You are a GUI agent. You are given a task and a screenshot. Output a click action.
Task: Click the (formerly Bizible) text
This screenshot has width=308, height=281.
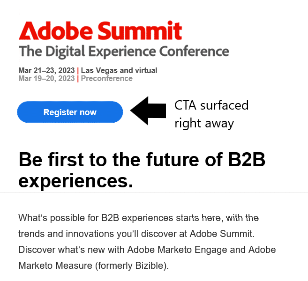[132, 266]
